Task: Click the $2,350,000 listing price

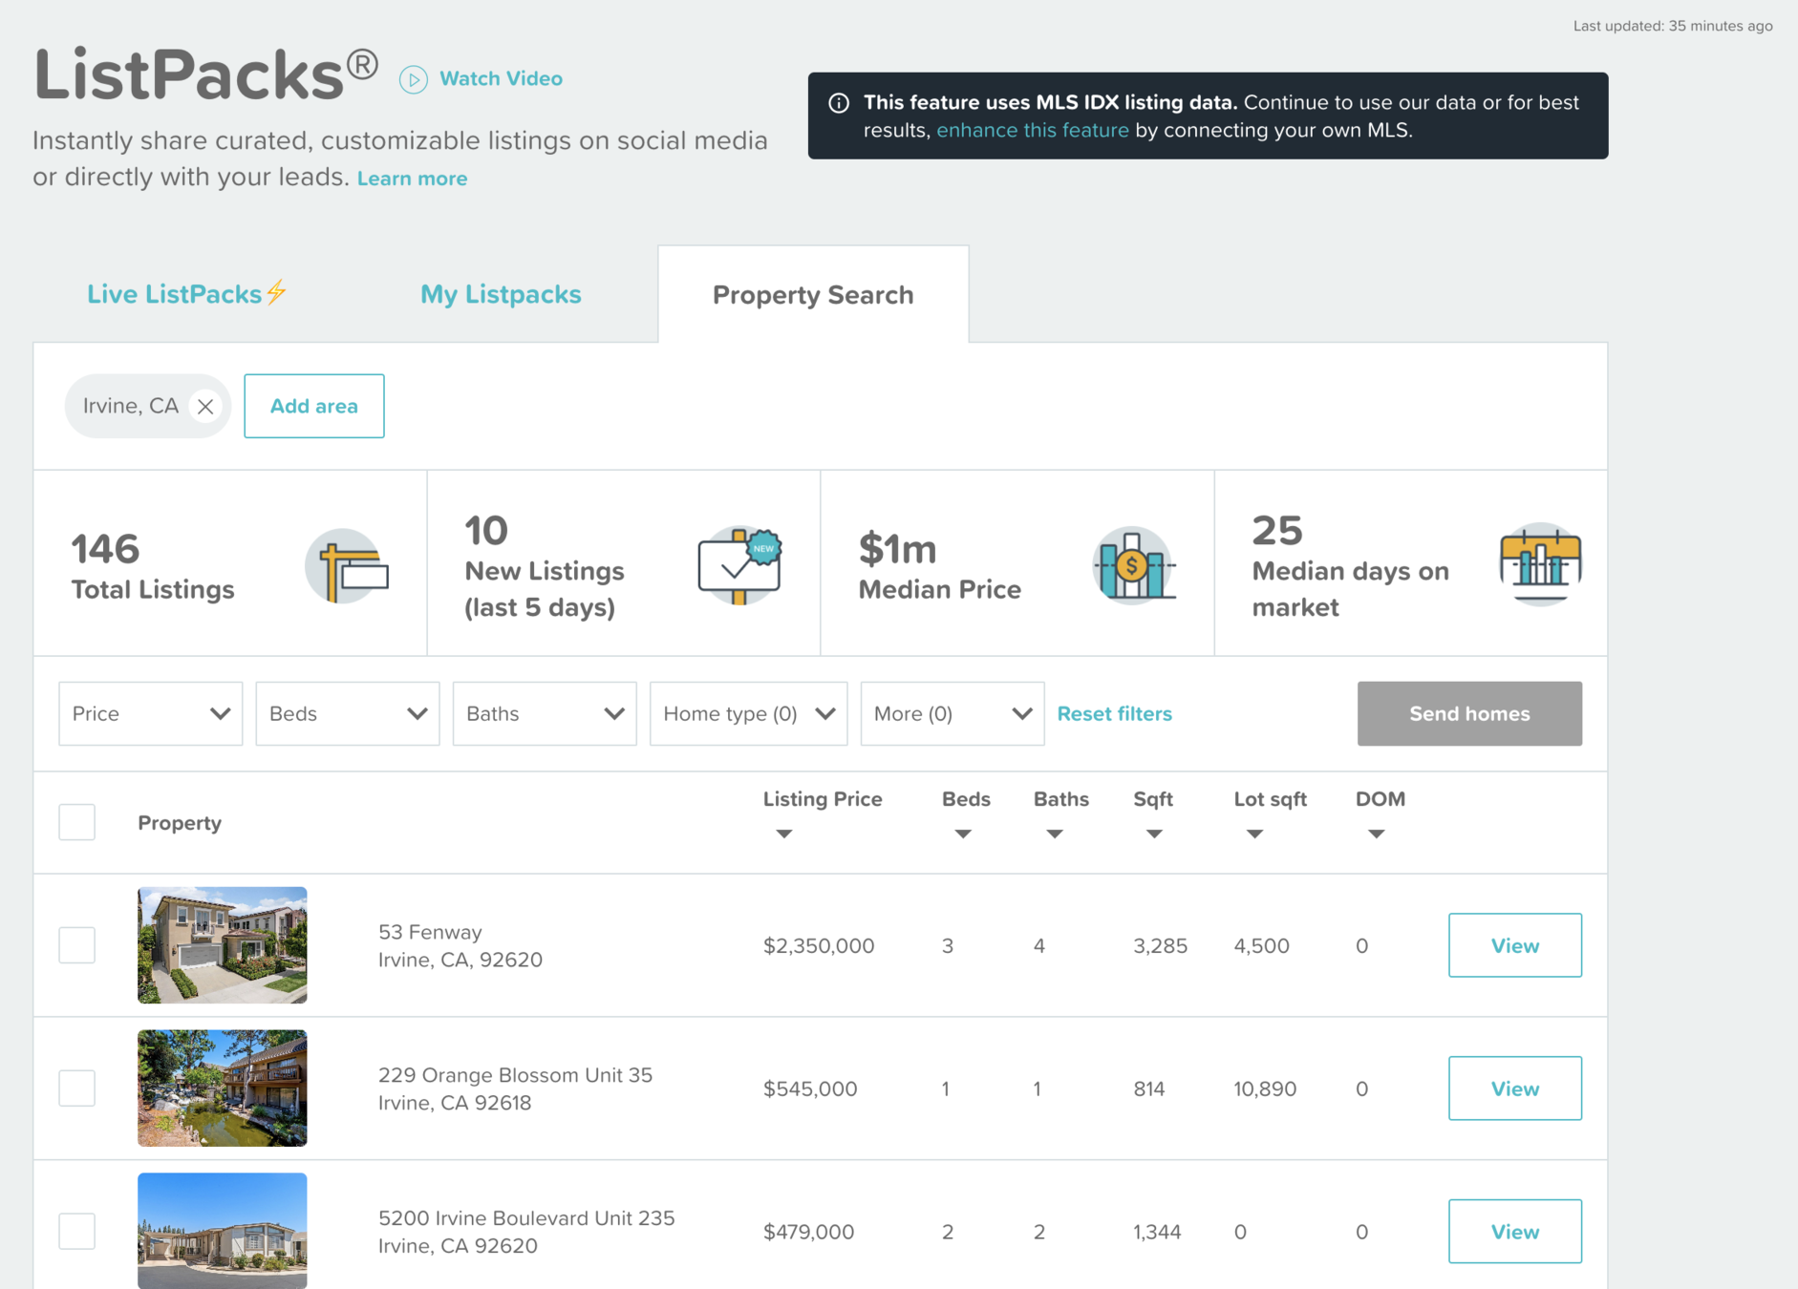Action: pyautogui.click(x=819, y=946)
